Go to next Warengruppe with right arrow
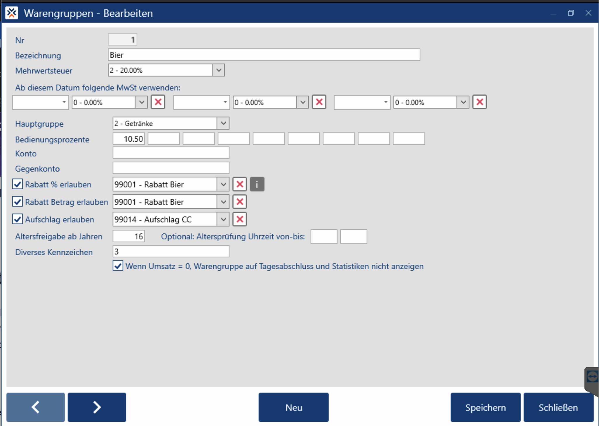Image resolution: width=599 pixels, height=426 pixels. (x=97, y=407)
